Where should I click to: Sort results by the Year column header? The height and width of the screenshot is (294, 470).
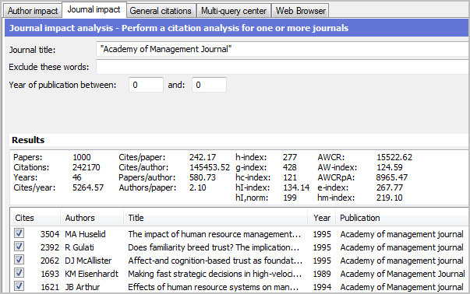(x=322, y=218)
